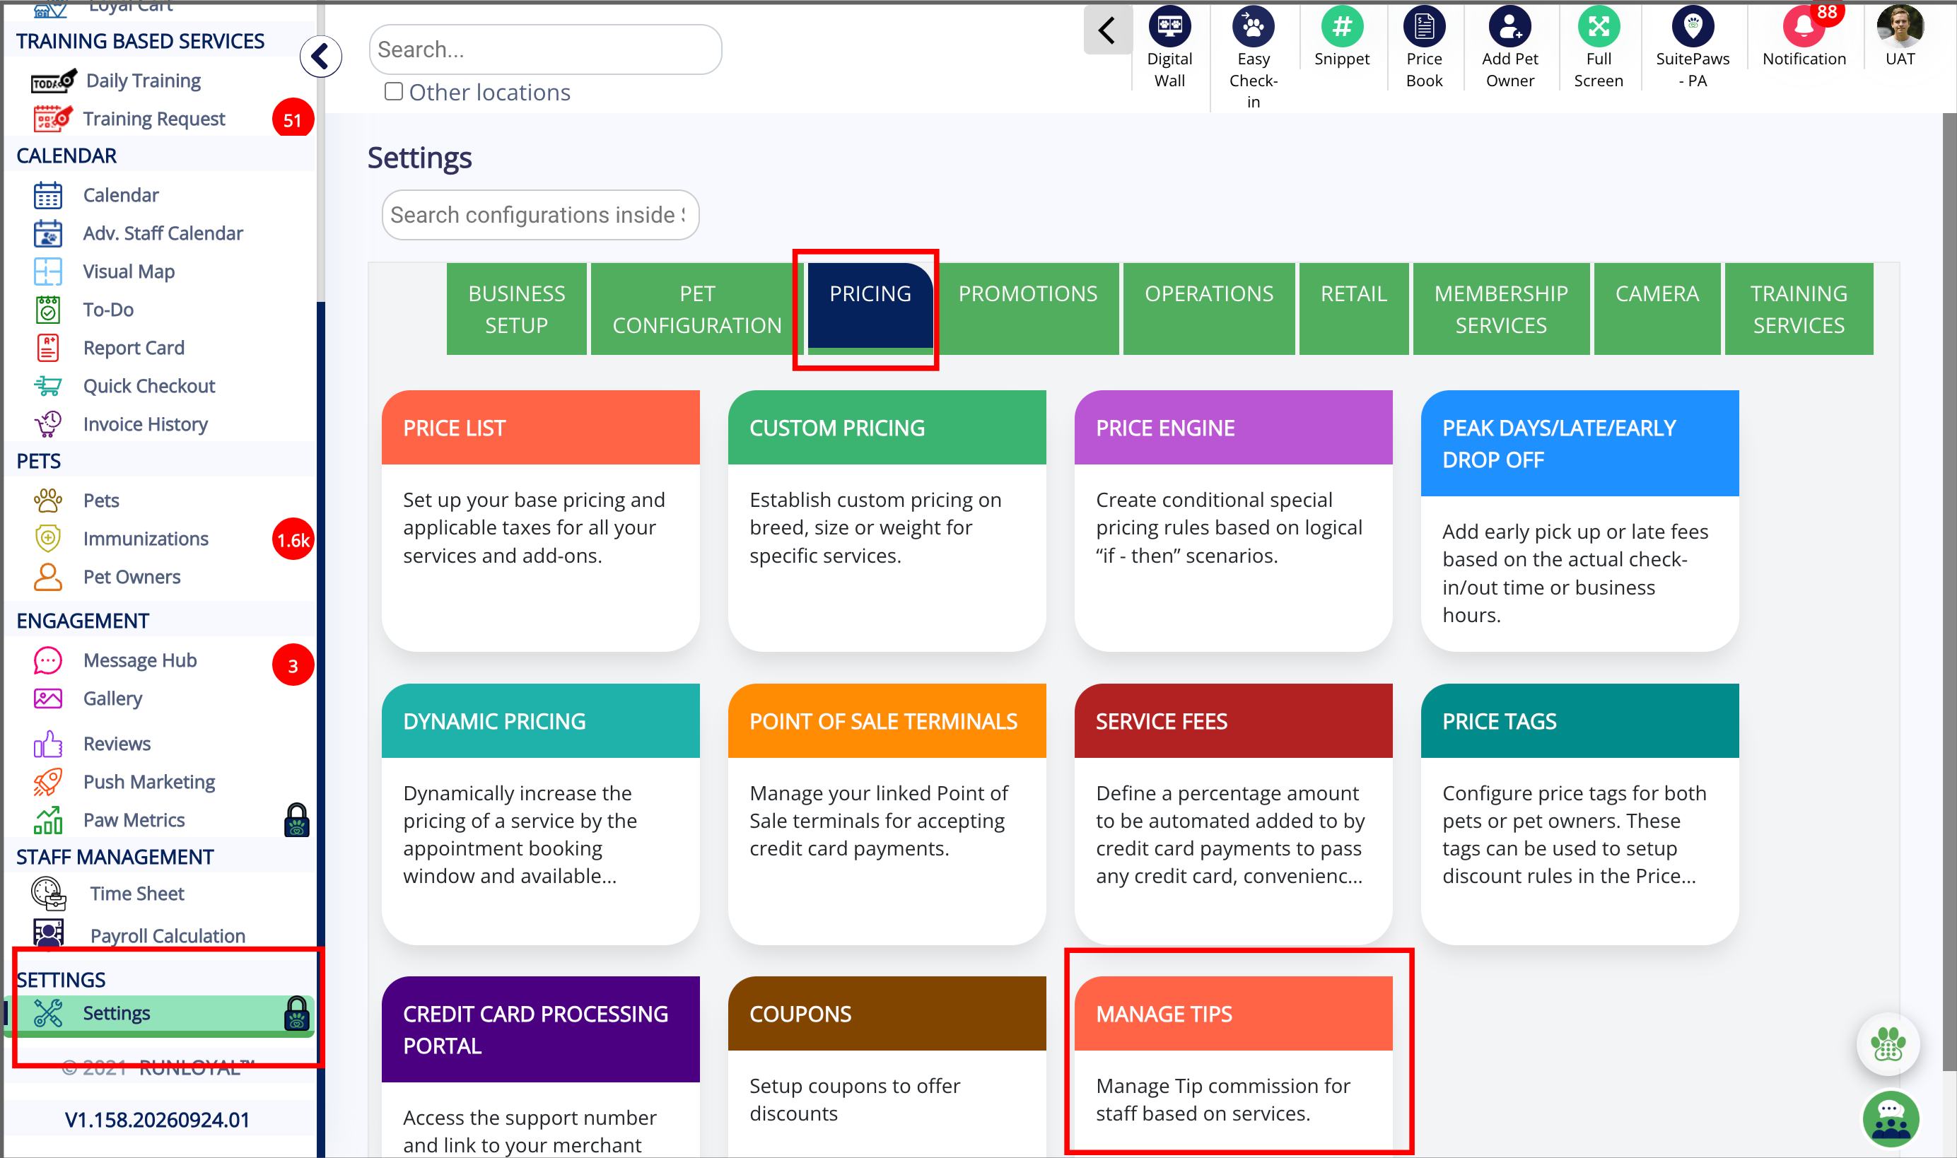Switch to the Business Setup tab
The image size is (1957, 1158).
(x=517, y=309)
